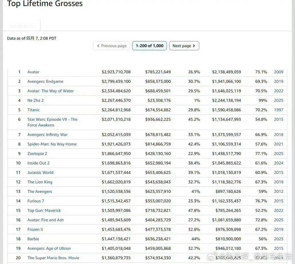Screen dimensions: 295x264
Task: Click Top Gun: Maverick title
Action: tap(44, 210)
